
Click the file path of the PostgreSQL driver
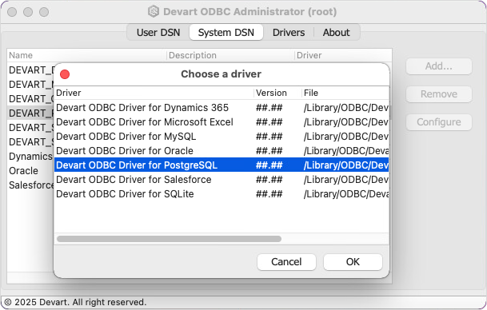pyautogui.click(x=346, y=165)
